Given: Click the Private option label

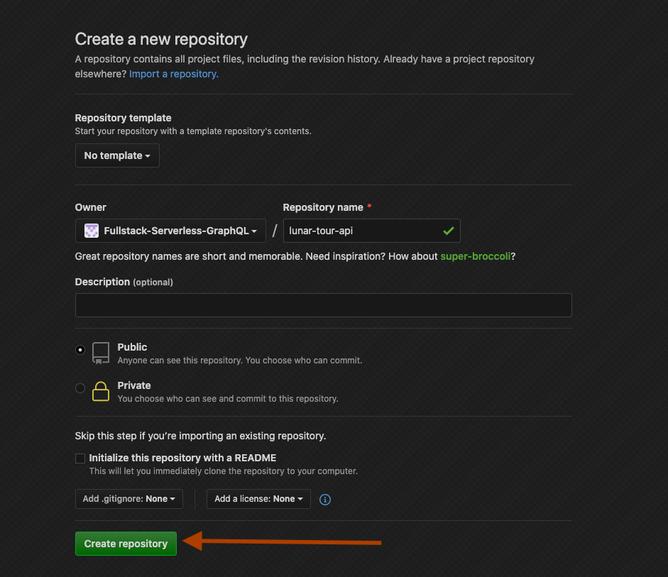Looking at the screenshot, I should click(134, 385).
